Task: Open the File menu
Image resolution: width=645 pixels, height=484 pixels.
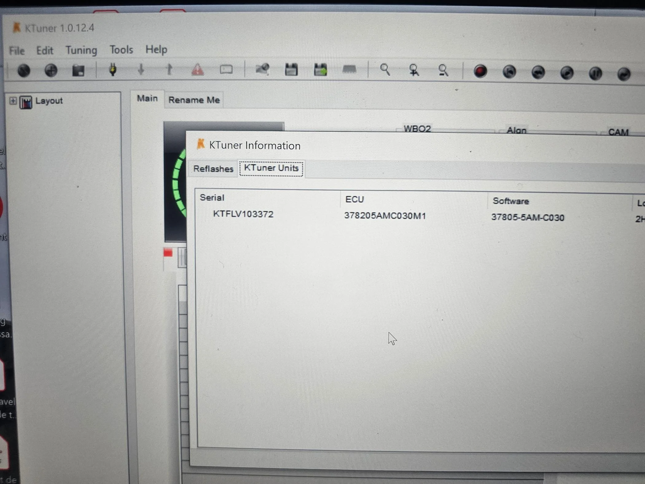Action: (17, 50)
